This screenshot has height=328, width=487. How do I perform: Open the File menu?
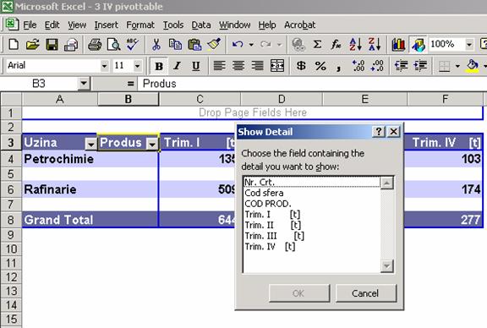pyautogui.click(x=30, y=25)
